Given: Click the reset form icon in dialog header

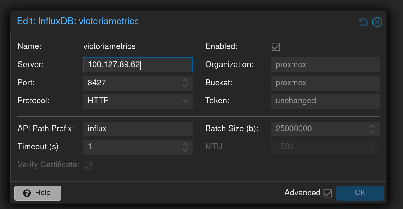Looking at the screenshot, I should click(363, 22).
